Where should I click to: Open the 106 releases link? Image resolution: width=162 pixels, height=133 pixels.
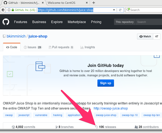coord(106,127)
